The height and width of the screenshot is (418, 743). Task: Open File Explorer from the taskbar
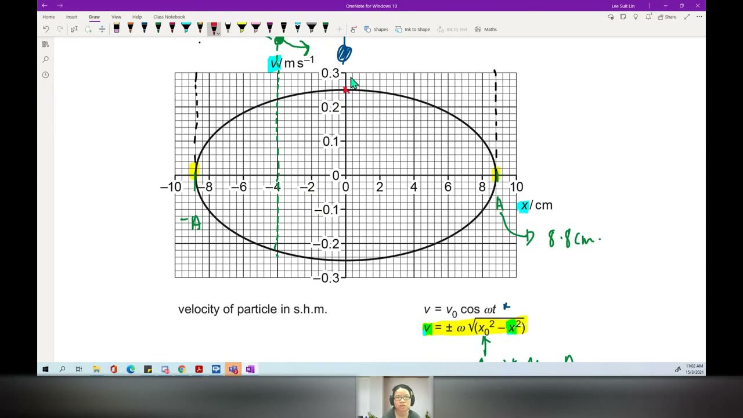(x=96, y=369)
